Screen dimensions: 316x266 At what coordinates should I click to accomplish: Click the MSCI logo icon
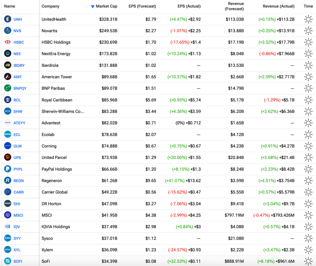pyautogui.click(x=7, y=215)
